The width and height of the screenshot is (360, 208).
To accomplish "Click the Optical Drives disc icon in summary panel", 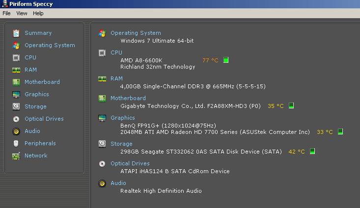I will point(102,164).
